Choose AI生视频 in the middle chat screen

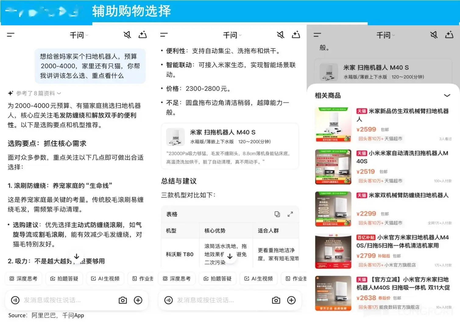pyautogui.click(x=258, y=279)
